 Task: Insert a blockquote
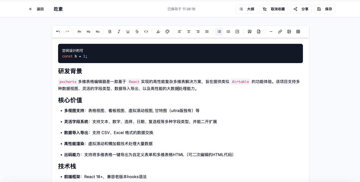(250, 32)
